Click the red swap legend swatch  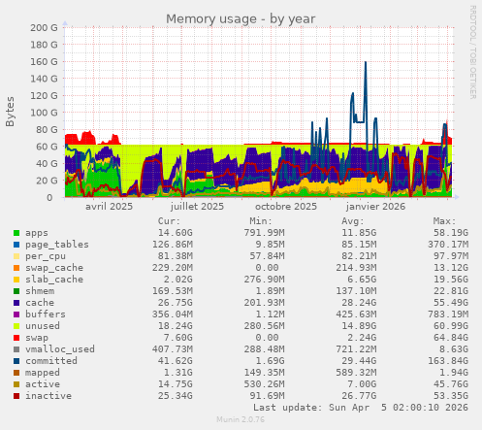16,338
